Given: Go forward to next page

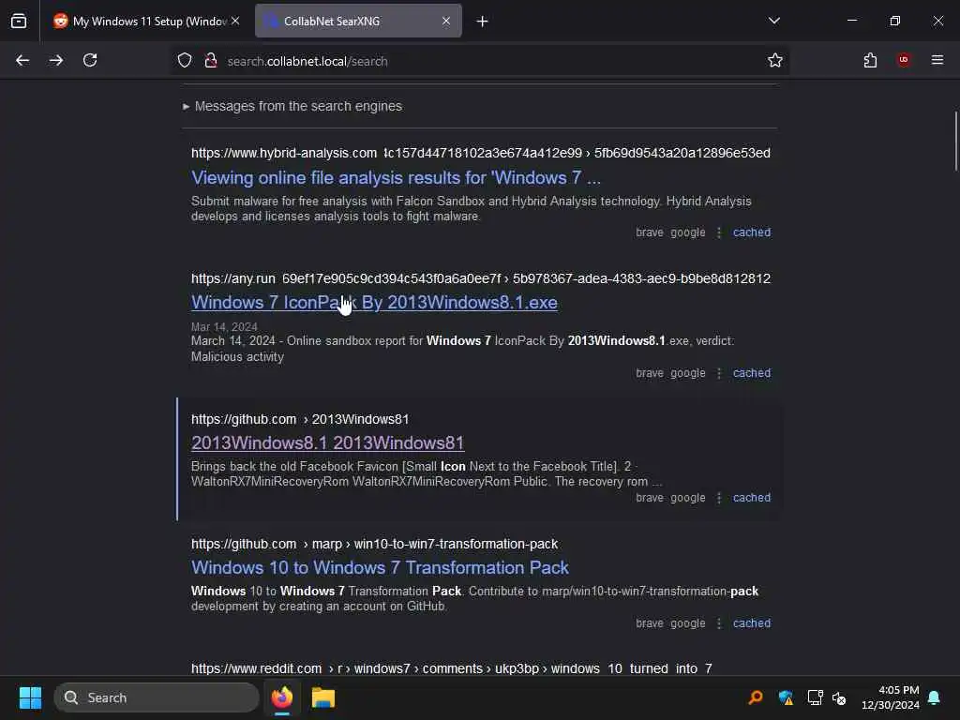Looking at the screenshot, I should tap(56, 61).
